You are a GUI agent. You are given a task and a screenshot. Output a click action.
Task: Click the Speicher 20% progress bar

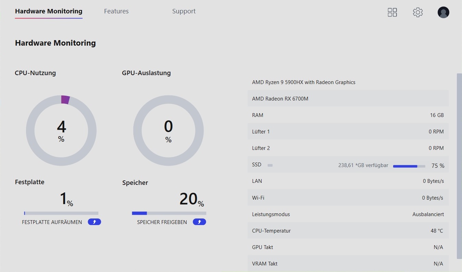click(169, 213)
